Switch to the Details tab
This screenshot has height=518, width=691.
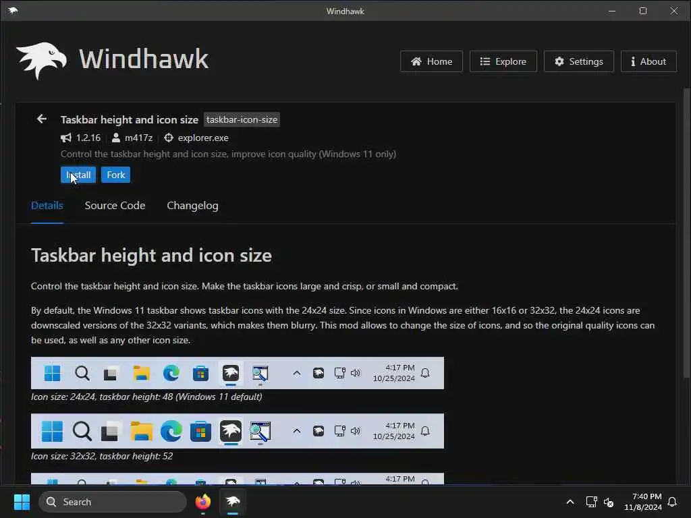[x=47, y=206]
